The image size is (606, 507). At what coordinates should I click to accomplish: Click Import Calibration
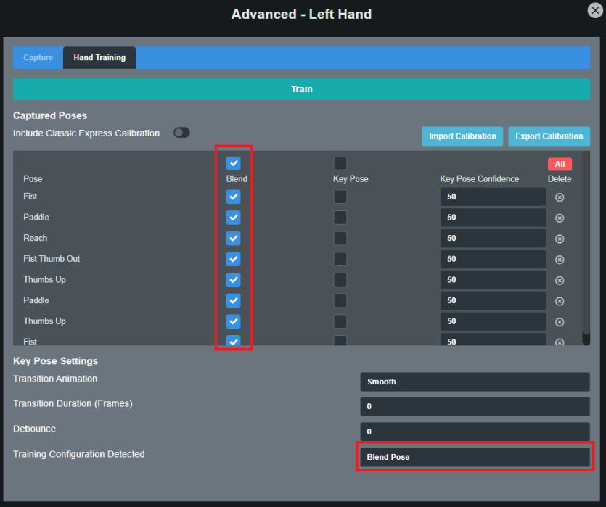coord(462,136)
